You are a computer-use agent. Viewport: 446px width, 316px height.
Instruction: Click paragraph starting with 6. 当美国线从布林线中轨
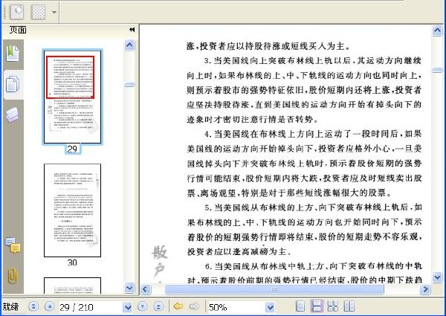(x=304, y=273)
